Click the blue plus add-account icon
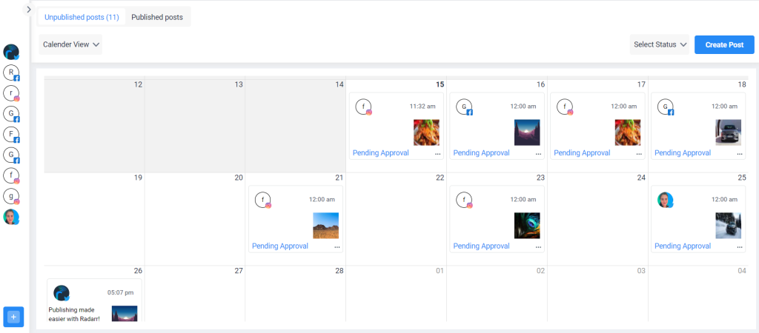 pos(13,317)
